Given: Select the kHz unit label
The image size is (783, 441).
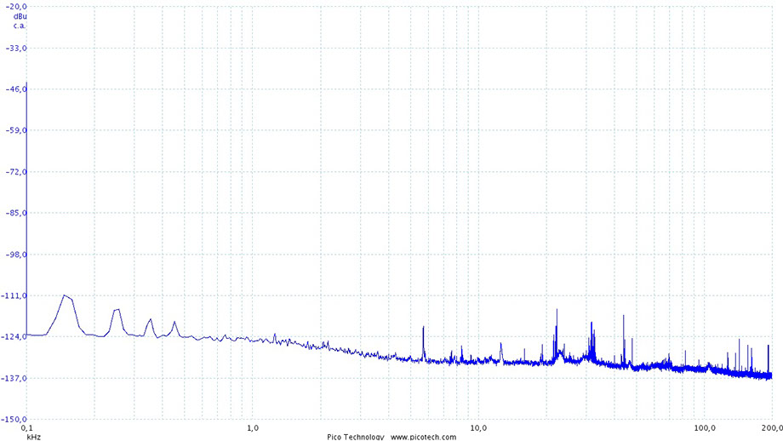Looking at the screenshot, I should [x=33, y=437].
